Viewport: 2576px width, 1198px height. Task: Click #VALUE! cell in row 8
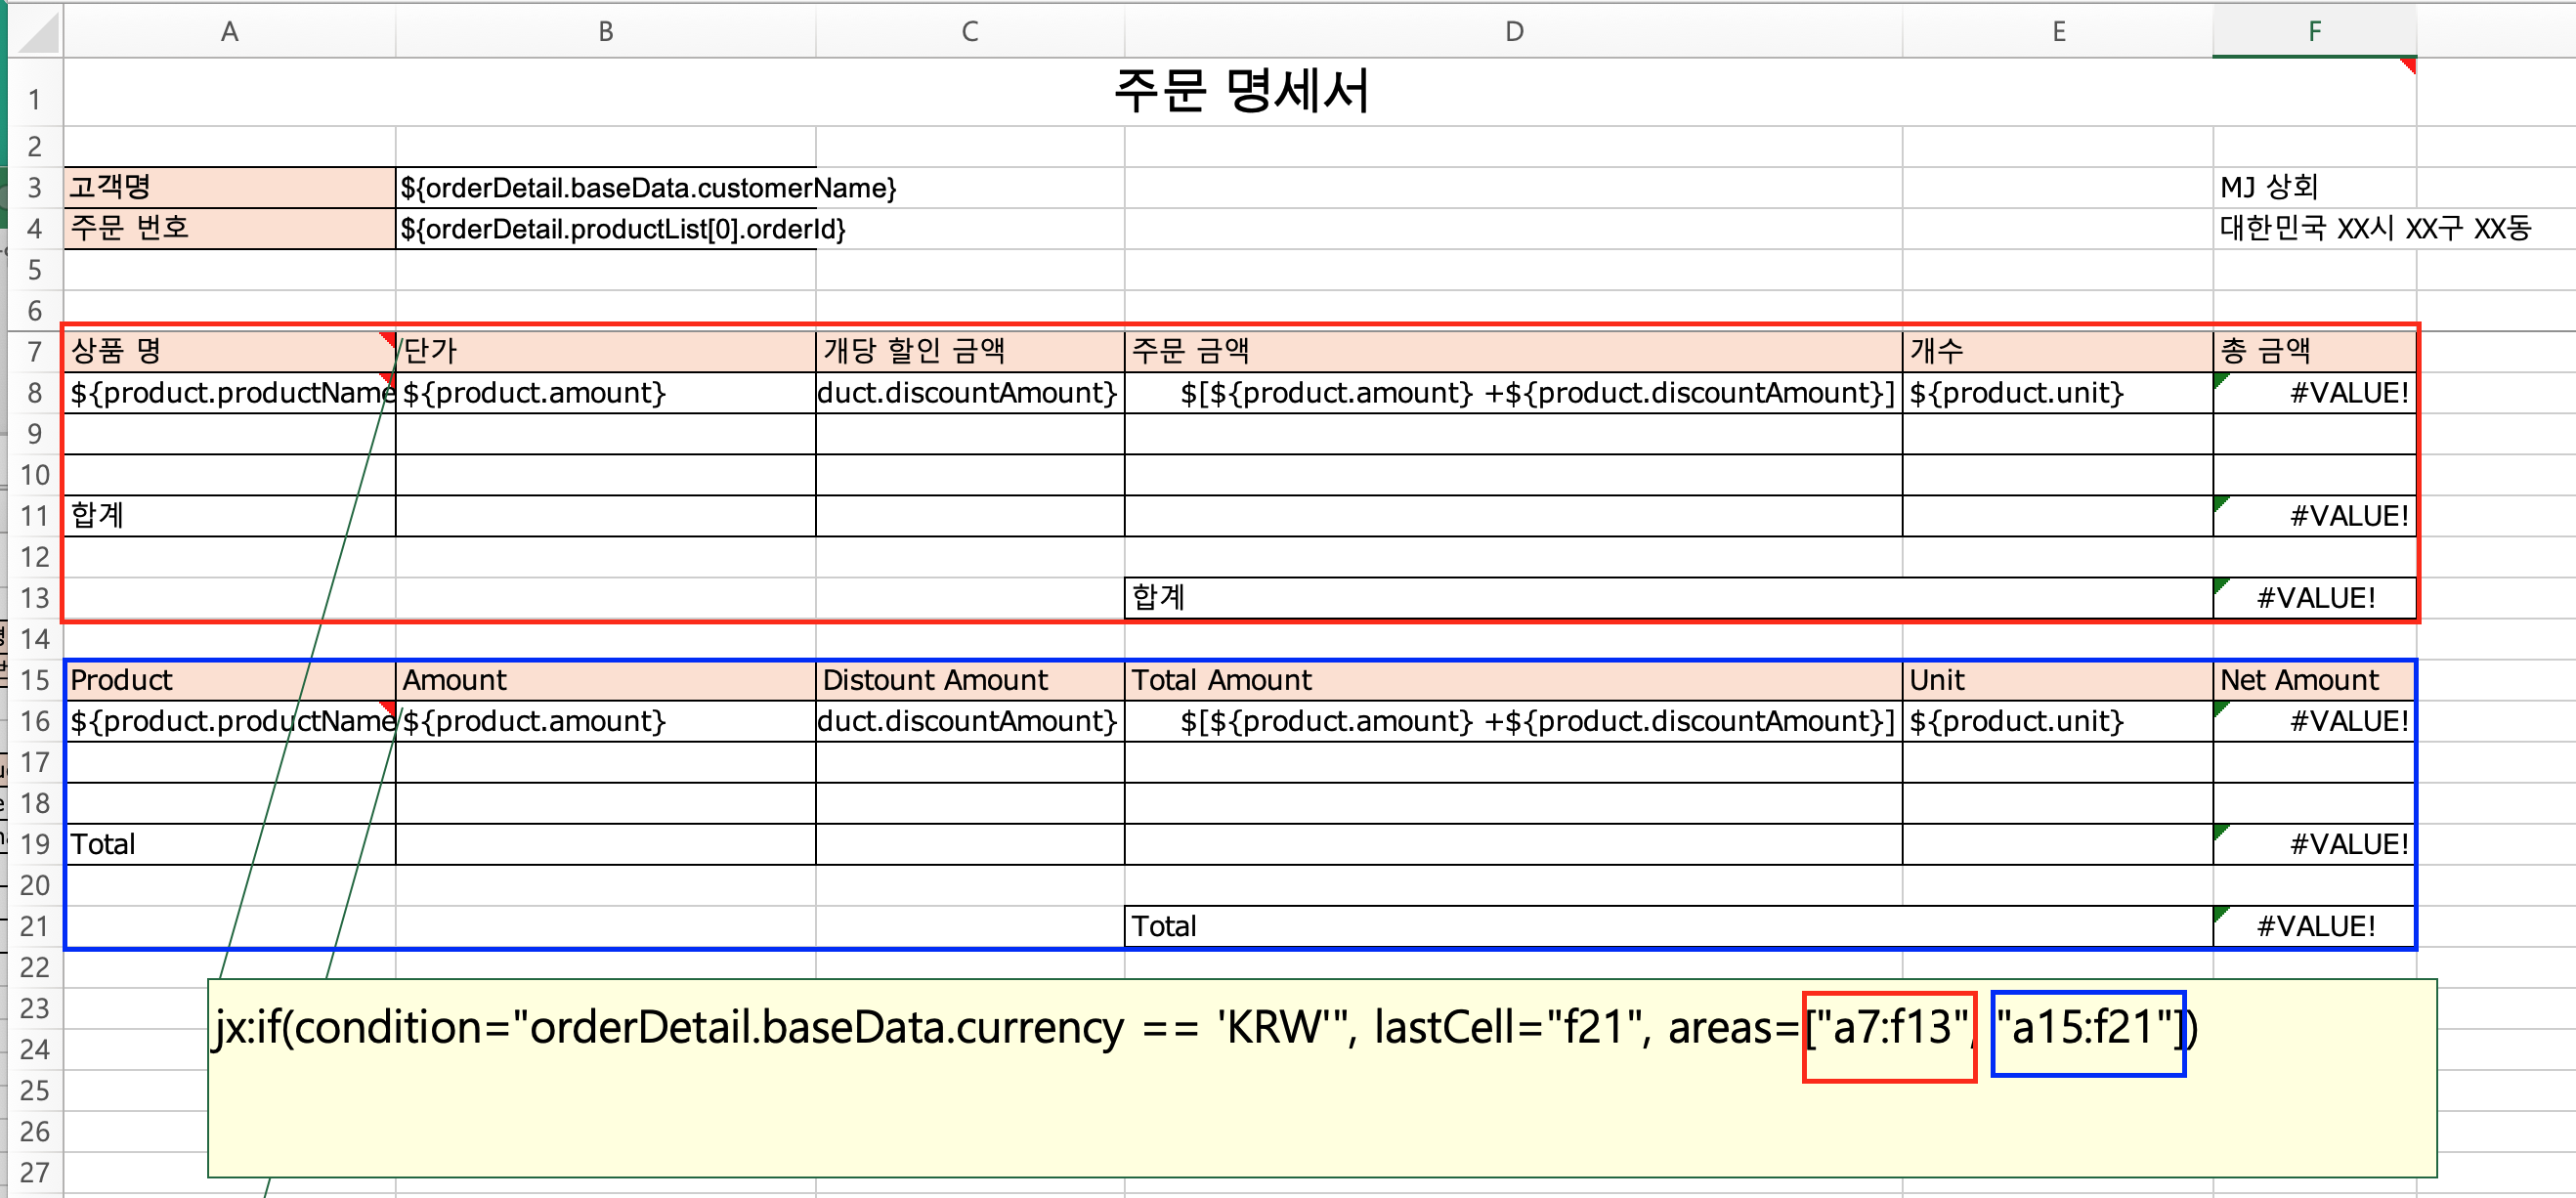(2315, 392)
